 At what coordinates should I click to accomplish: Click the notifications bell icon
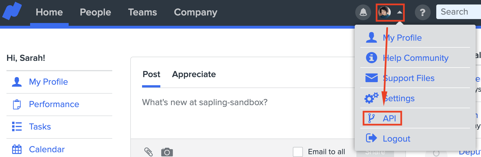(363, 12)
